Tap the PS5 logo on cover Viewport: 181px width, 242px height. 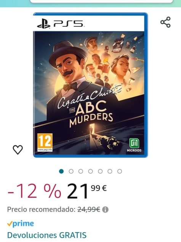[61, 24]
